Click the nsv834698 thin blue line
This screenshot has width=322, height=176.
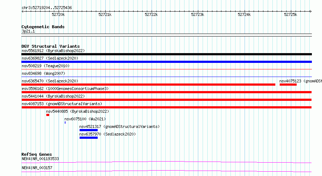pyautogui.click(x=166, y=77)
